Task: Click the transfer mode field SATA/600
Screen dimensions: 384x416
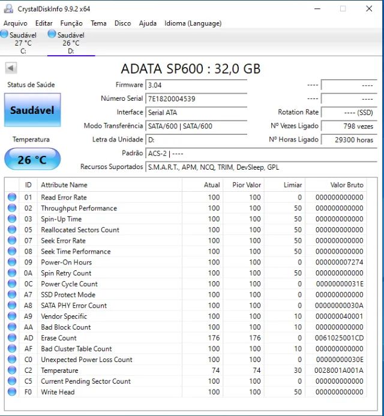Action: (x=196, y=126)
